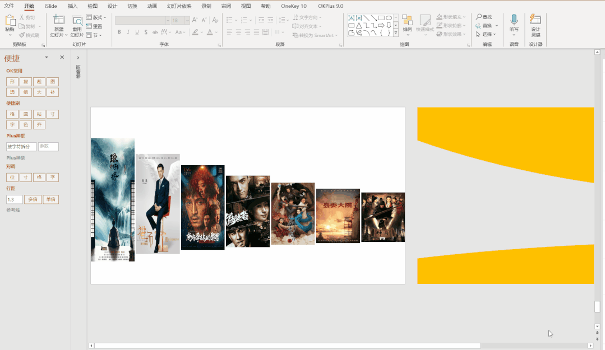
Task: Click the 色 button under 便捷刷
Action: pos(26,124)
